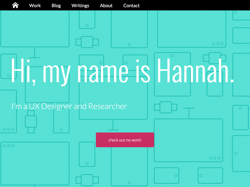Navigate to the About page
This screenshot has width=250, height=187.
[x=106, y=5]
